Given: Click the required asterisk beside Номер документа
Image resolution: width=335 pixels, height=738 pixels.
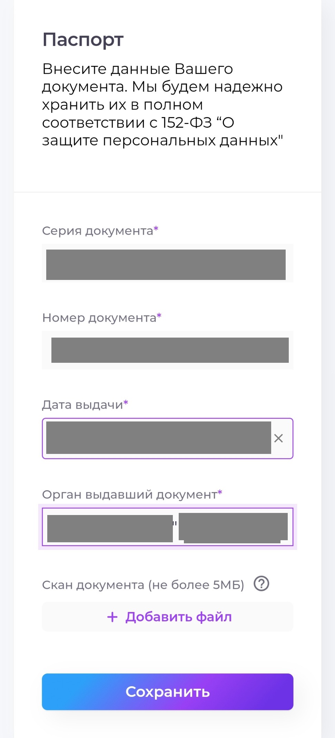Looking at the screenshot, I should point(159,315).
